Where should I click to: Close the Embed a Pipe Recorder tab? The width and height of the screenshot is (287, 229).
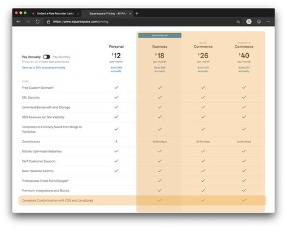[78, 13]
